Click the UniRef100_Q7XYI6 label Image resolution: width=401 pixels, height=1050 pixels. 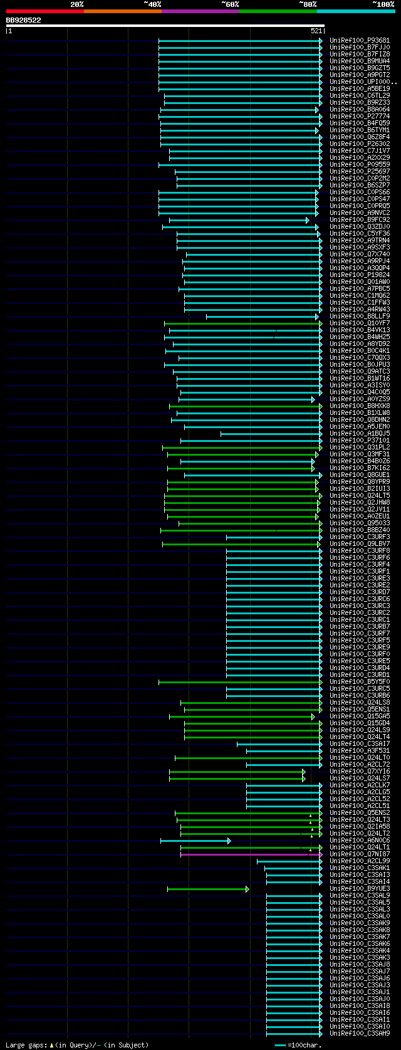coord(360,772)
